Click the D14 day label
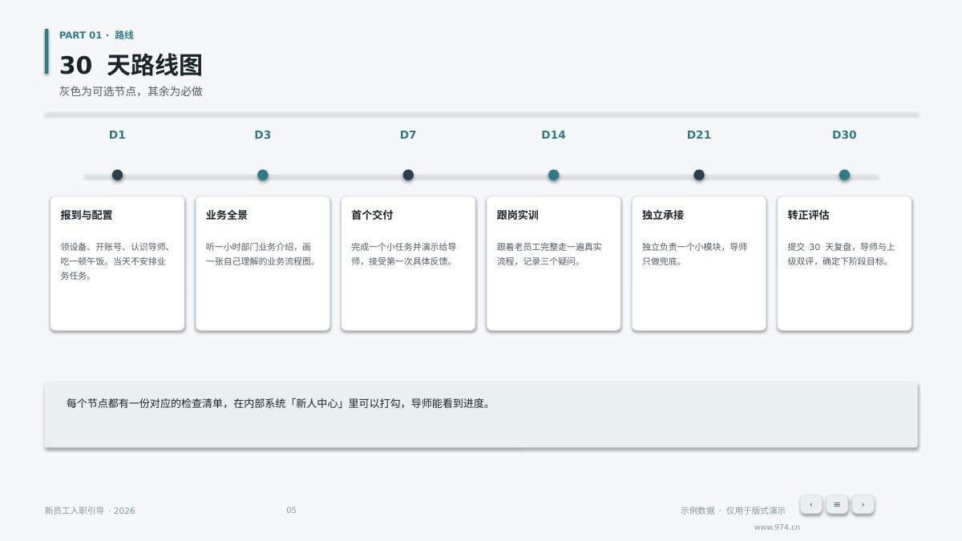 [553, 135]
